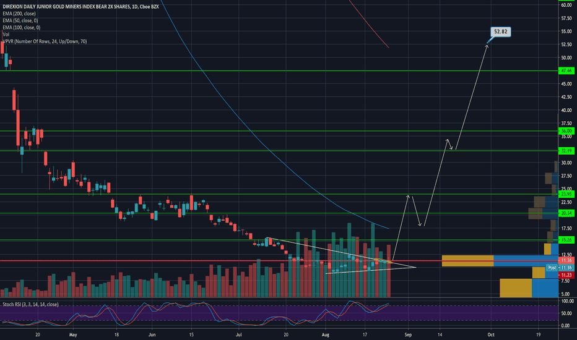Click the red 11.23 price tag
The height and width of the screenshot is (340, 577).
[566, 275]
